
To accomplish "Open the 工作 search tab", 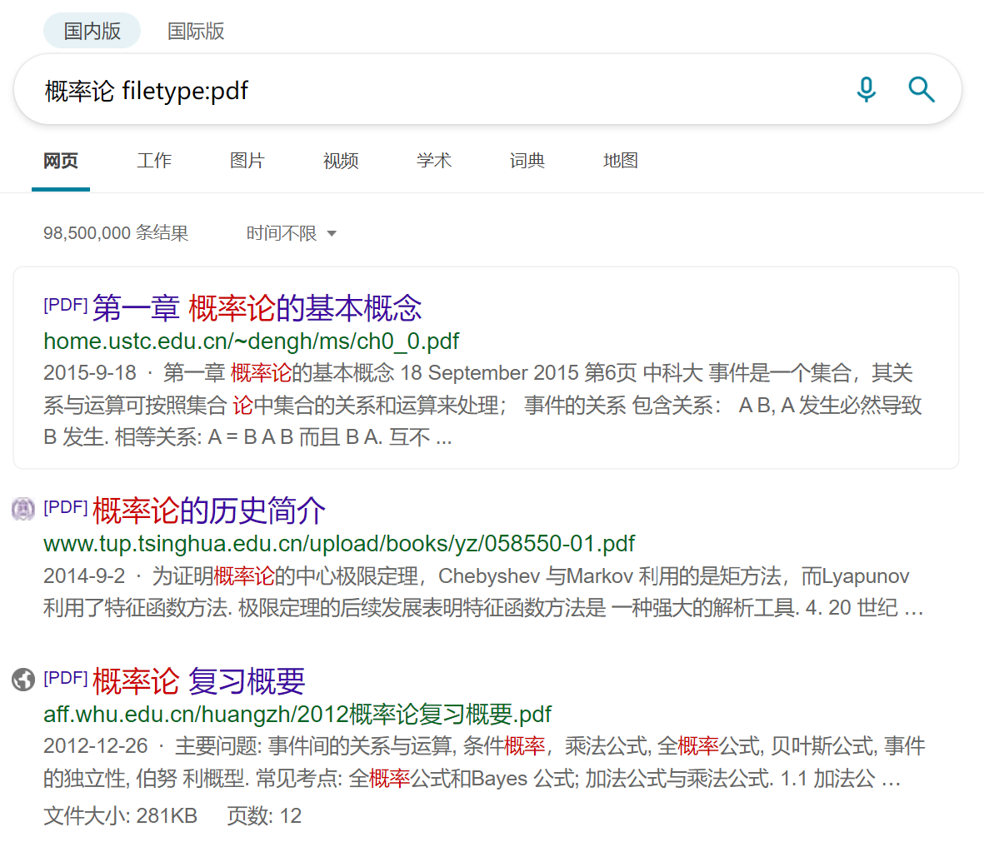I will tap(154, 161).
